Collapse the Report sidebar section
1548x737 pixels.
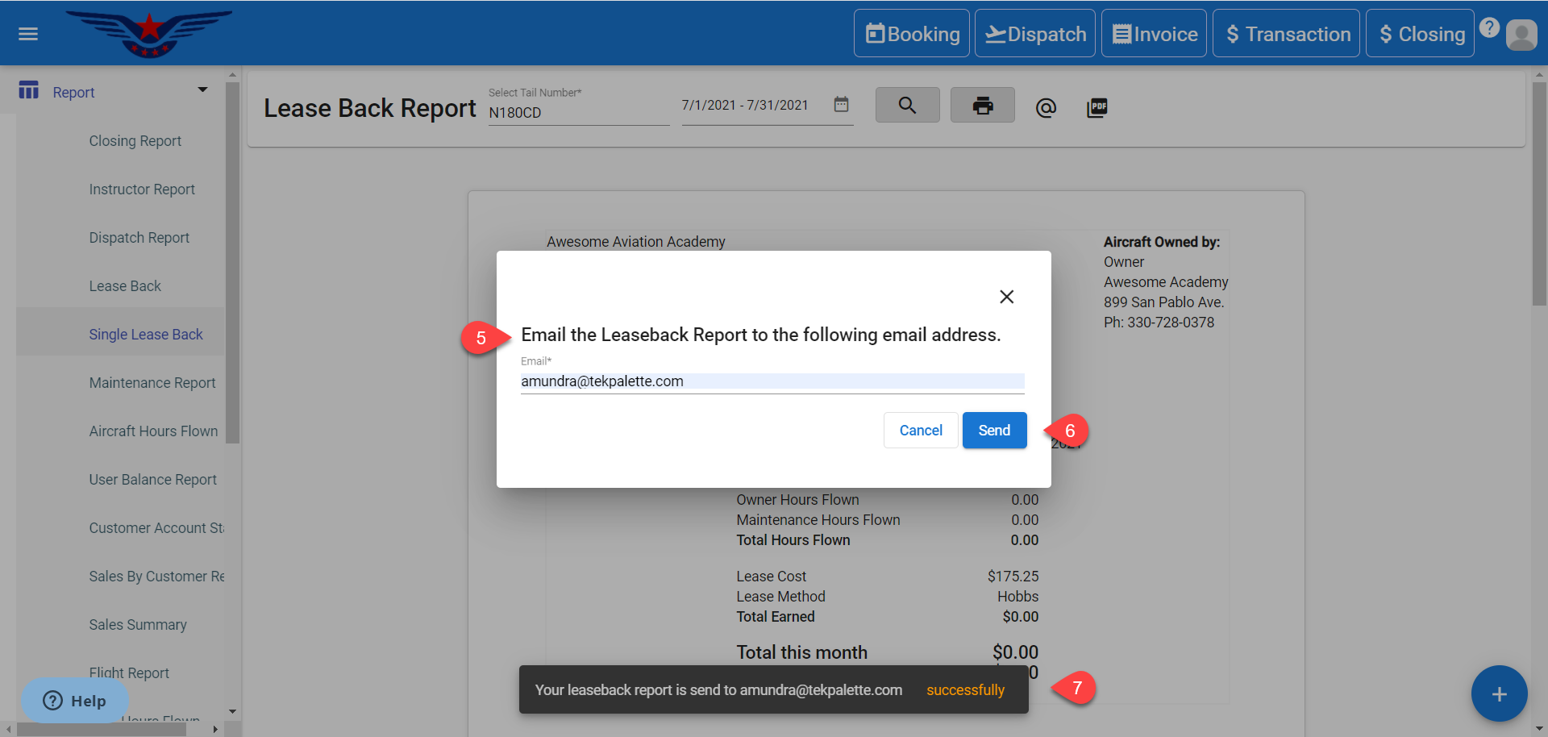202,90
